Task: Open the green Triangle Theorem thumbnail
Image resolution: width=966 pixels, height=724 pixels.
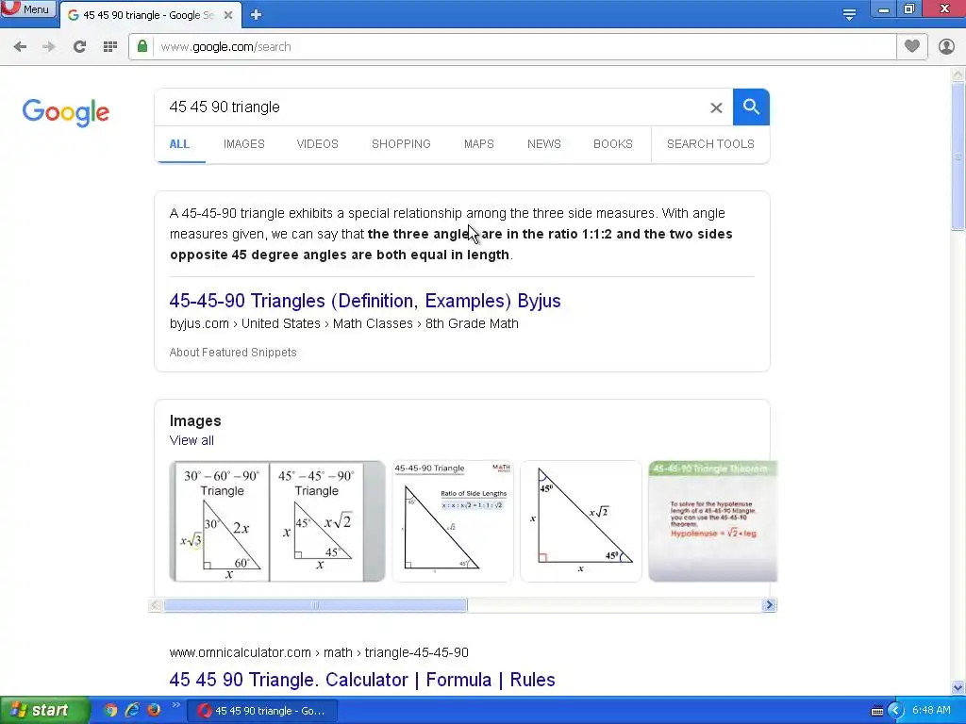Action: tap(713, 521)
